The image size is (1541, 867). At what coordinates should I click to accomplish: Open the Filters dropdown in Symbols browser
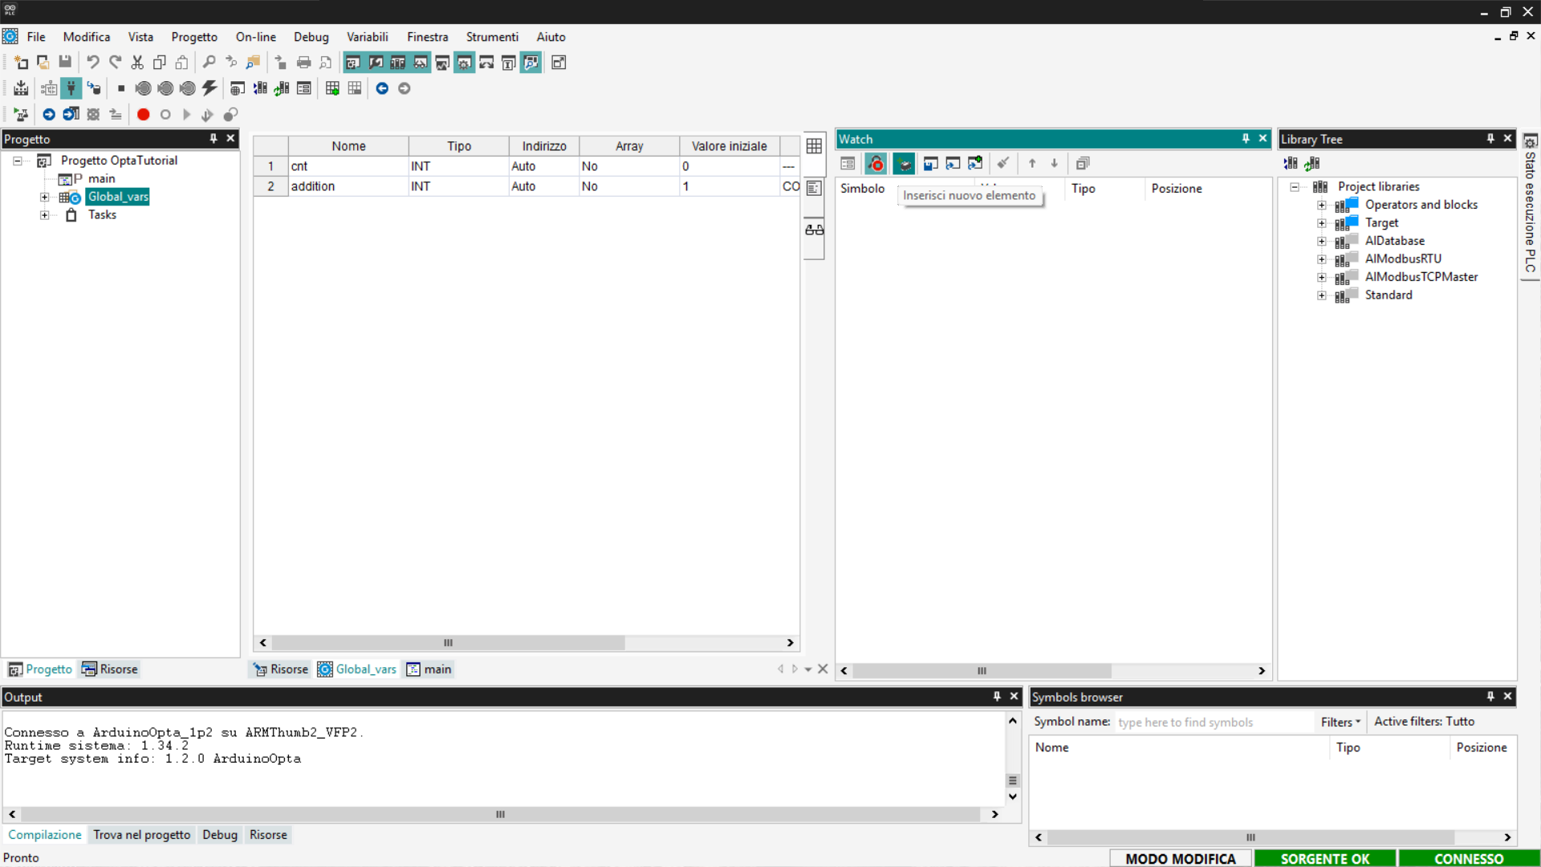[x=1340, y=722]
